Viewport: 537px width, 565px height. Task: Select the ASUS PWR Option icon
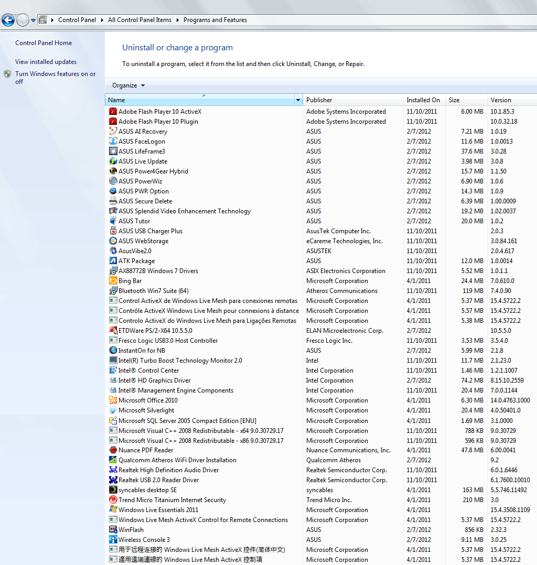pos(113,191)
